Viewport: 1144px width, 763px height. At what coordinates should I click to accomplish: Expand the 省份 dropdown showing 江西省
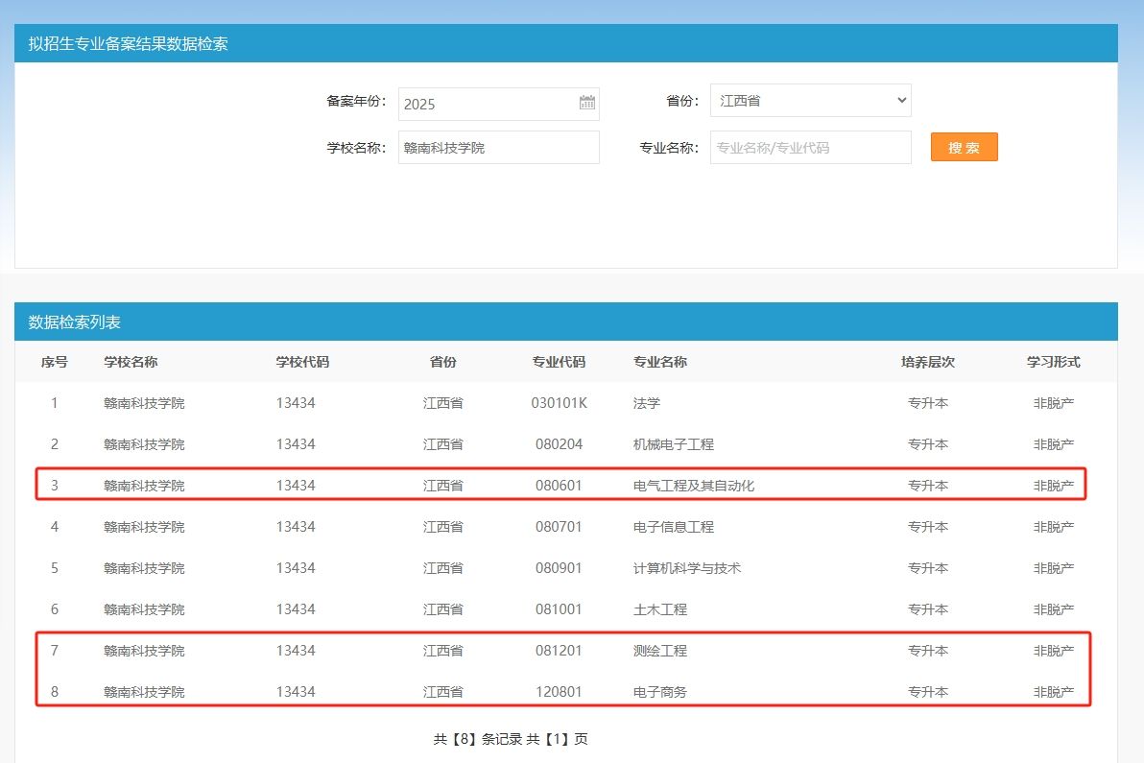pos(810,100)
